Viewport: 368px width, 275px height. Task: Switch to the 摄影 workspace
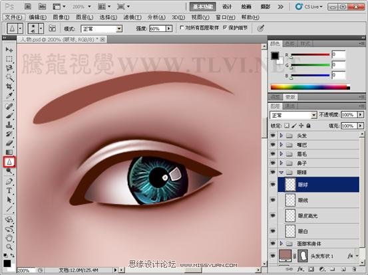(x=266, y=7)
